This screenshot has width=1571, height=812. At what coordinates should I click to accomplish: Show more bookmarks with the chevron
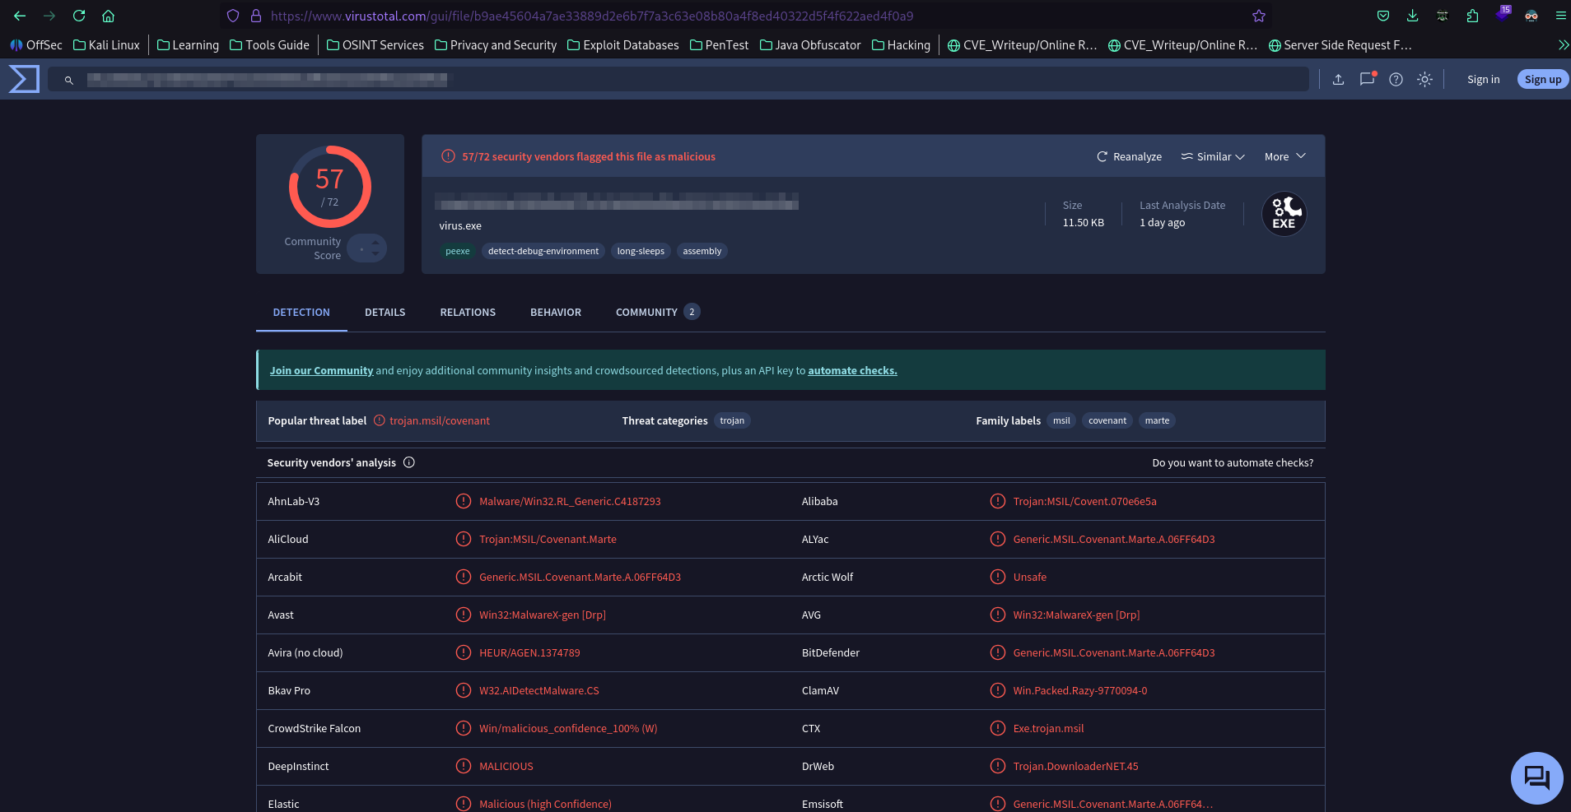pyautogui.click(x=1563, y=45)
